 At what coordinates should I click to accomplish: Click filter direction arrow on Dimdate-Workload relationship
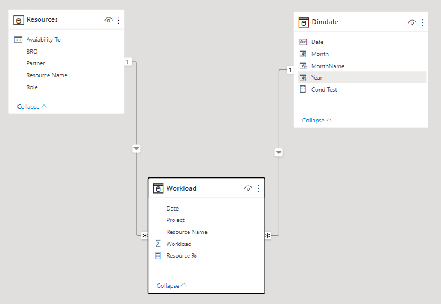[279, 153]
